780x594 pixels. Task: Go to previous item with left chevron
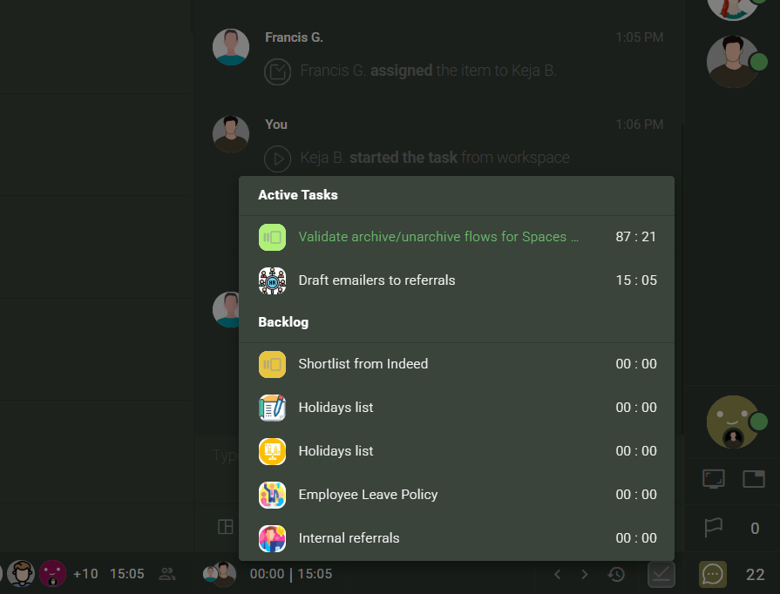click(x=558, y=575)
